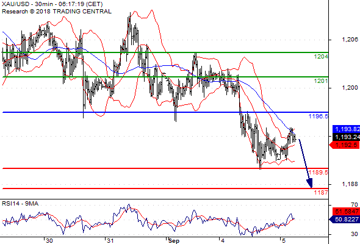Click the green 1204 resistance label

[x=321, y=57]
